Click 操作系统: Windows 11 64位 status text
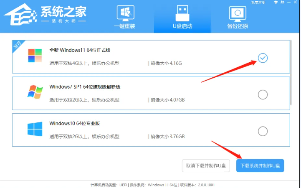 [153, 185]
